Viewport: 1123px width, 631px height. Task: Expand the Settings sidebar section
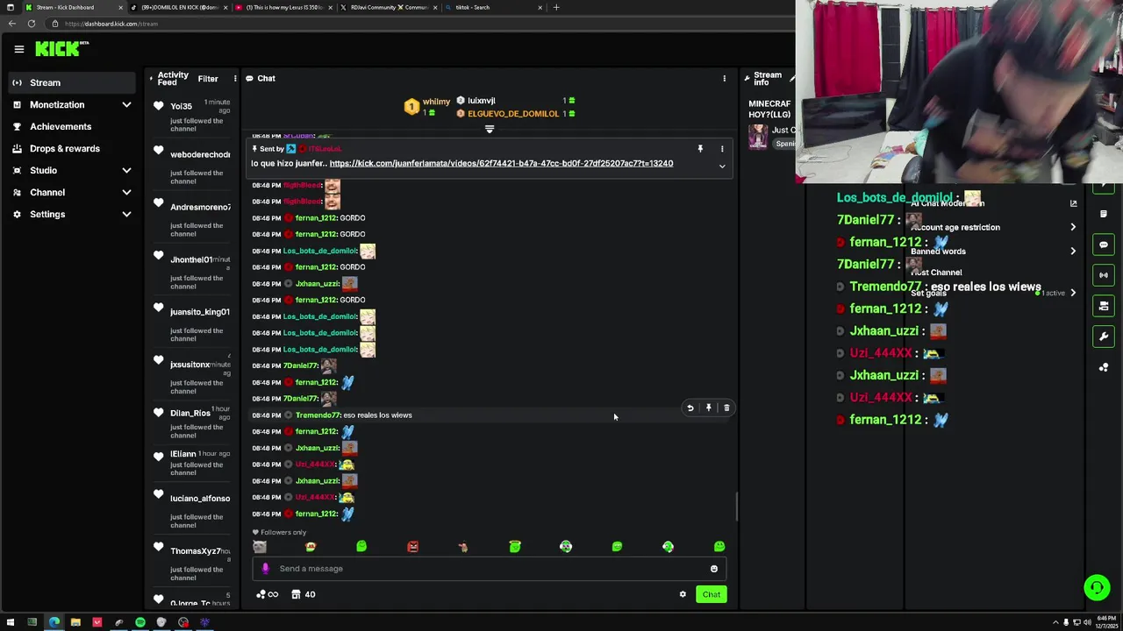pyautogui.click(x=72, y=214)
